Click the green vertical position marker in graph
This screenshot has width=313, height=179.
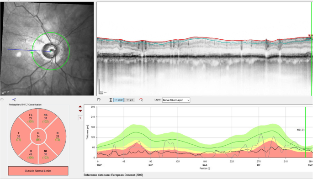pyautogui.click(x=305, y=132)
